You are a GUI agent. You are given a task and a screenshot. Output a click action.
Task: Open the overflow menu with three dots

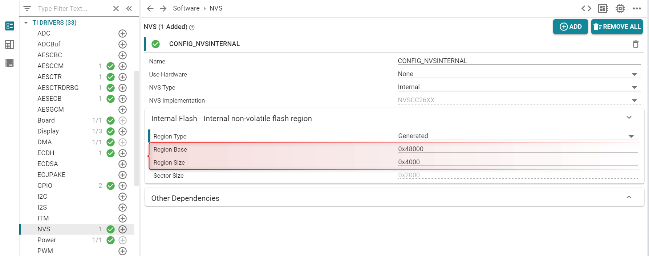(637, 8)
